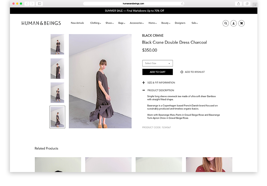Open the Select Size dropdown
267x186 pixels.
158,63
